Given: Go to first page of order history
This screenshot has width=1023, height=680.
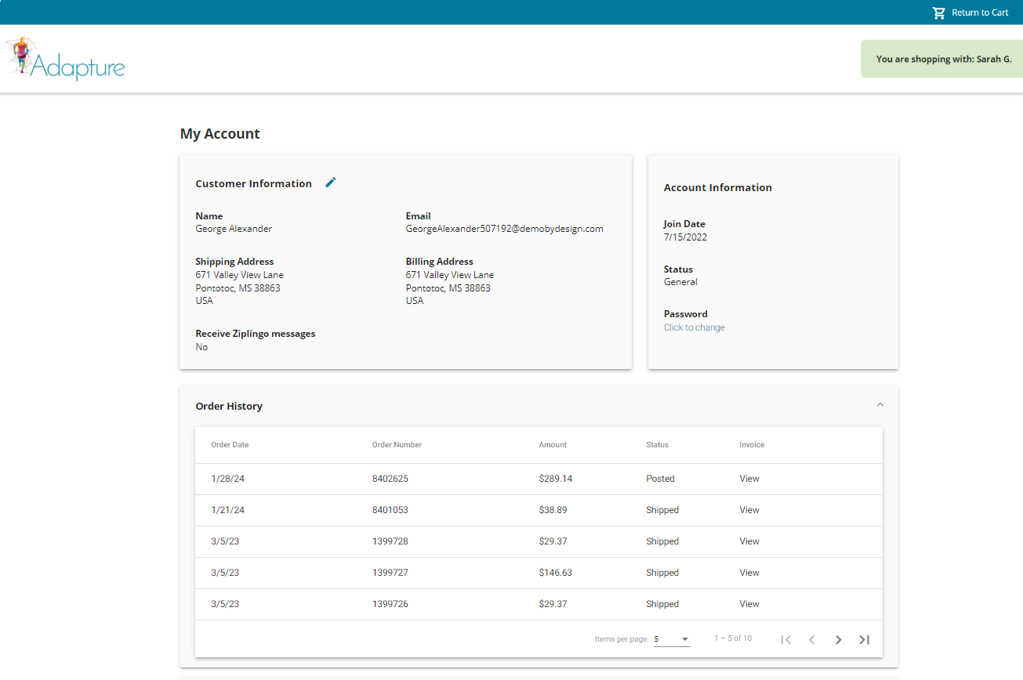Looking at the screenshot, I should 785,639.
